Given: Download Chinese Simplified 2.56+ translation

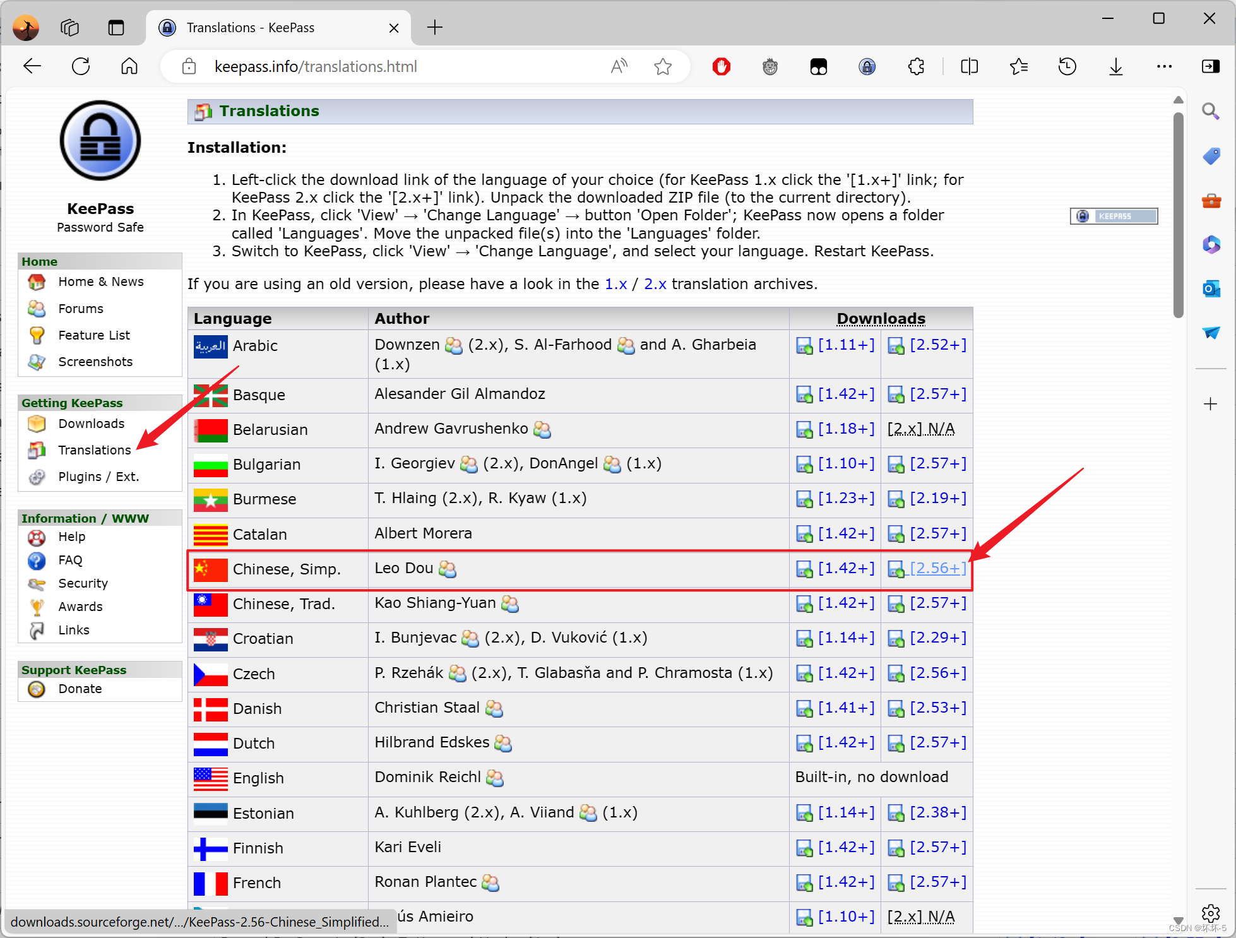Looking at the screenshot, I should click(x=938, y=568).
